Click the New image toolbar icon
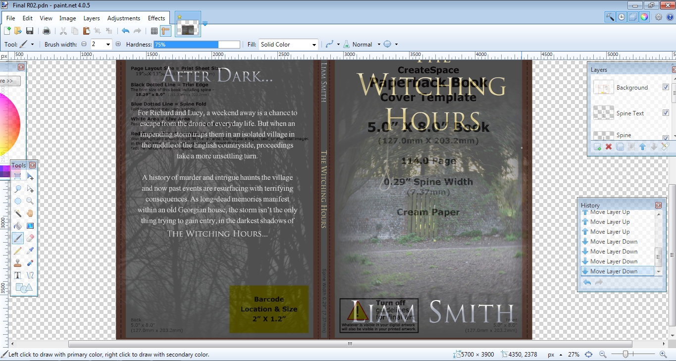The height and width of the screenshot is (361, 676). (7, 31)
